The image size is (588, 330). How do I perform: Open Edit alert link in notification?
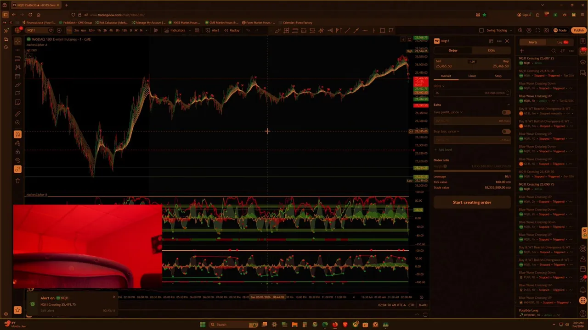point(47,311)
